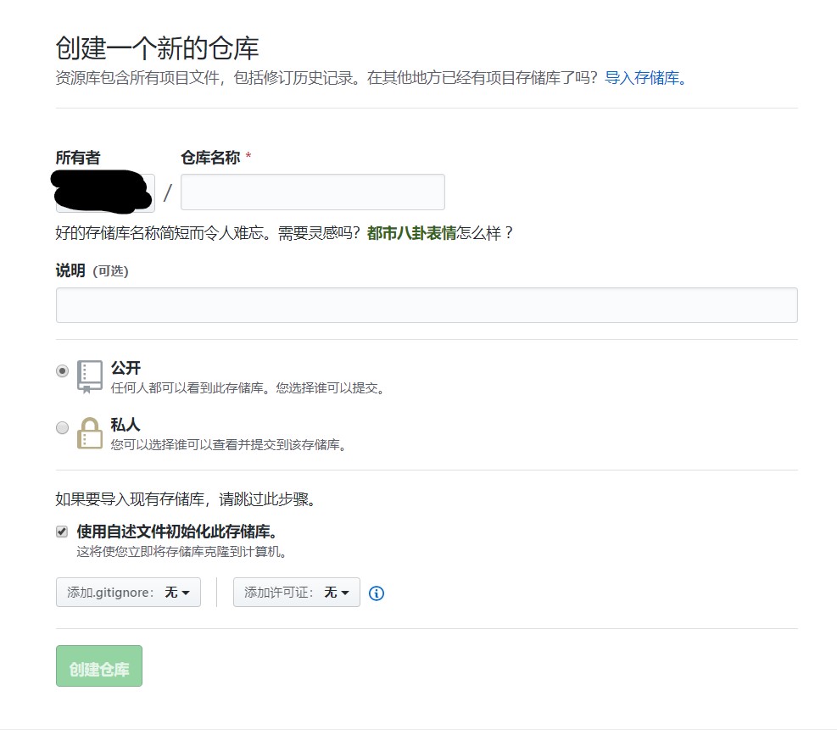Click the 私人 label text
This screenshot has height=735, width=837.
tap(126, 425)
